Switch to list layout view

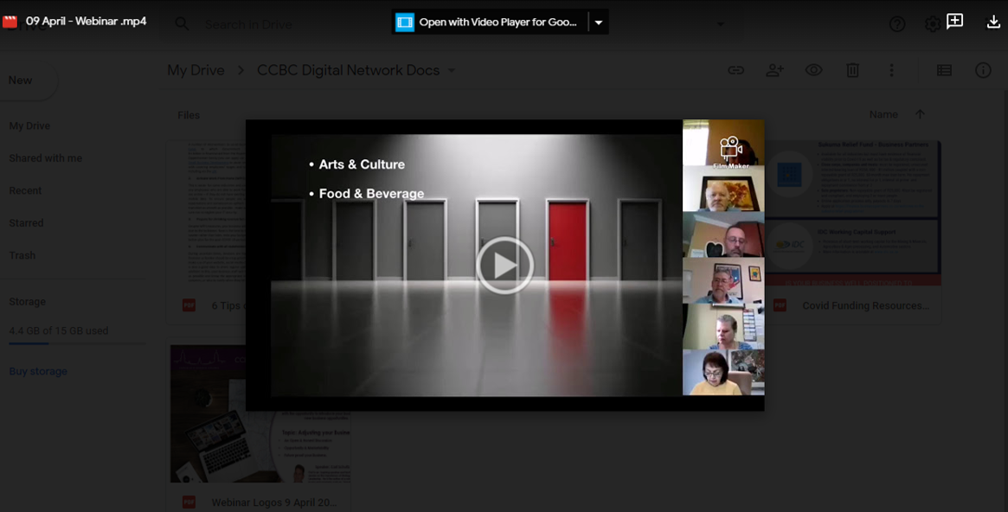pos(944,71)
